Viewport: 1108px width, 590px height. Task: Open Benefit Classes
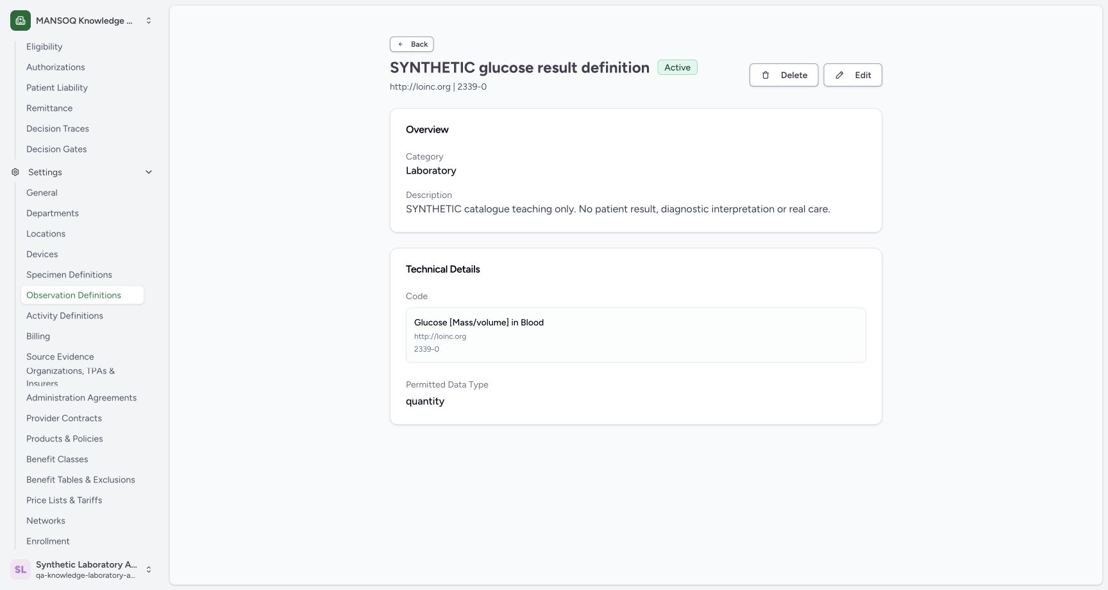pos(57,459)
